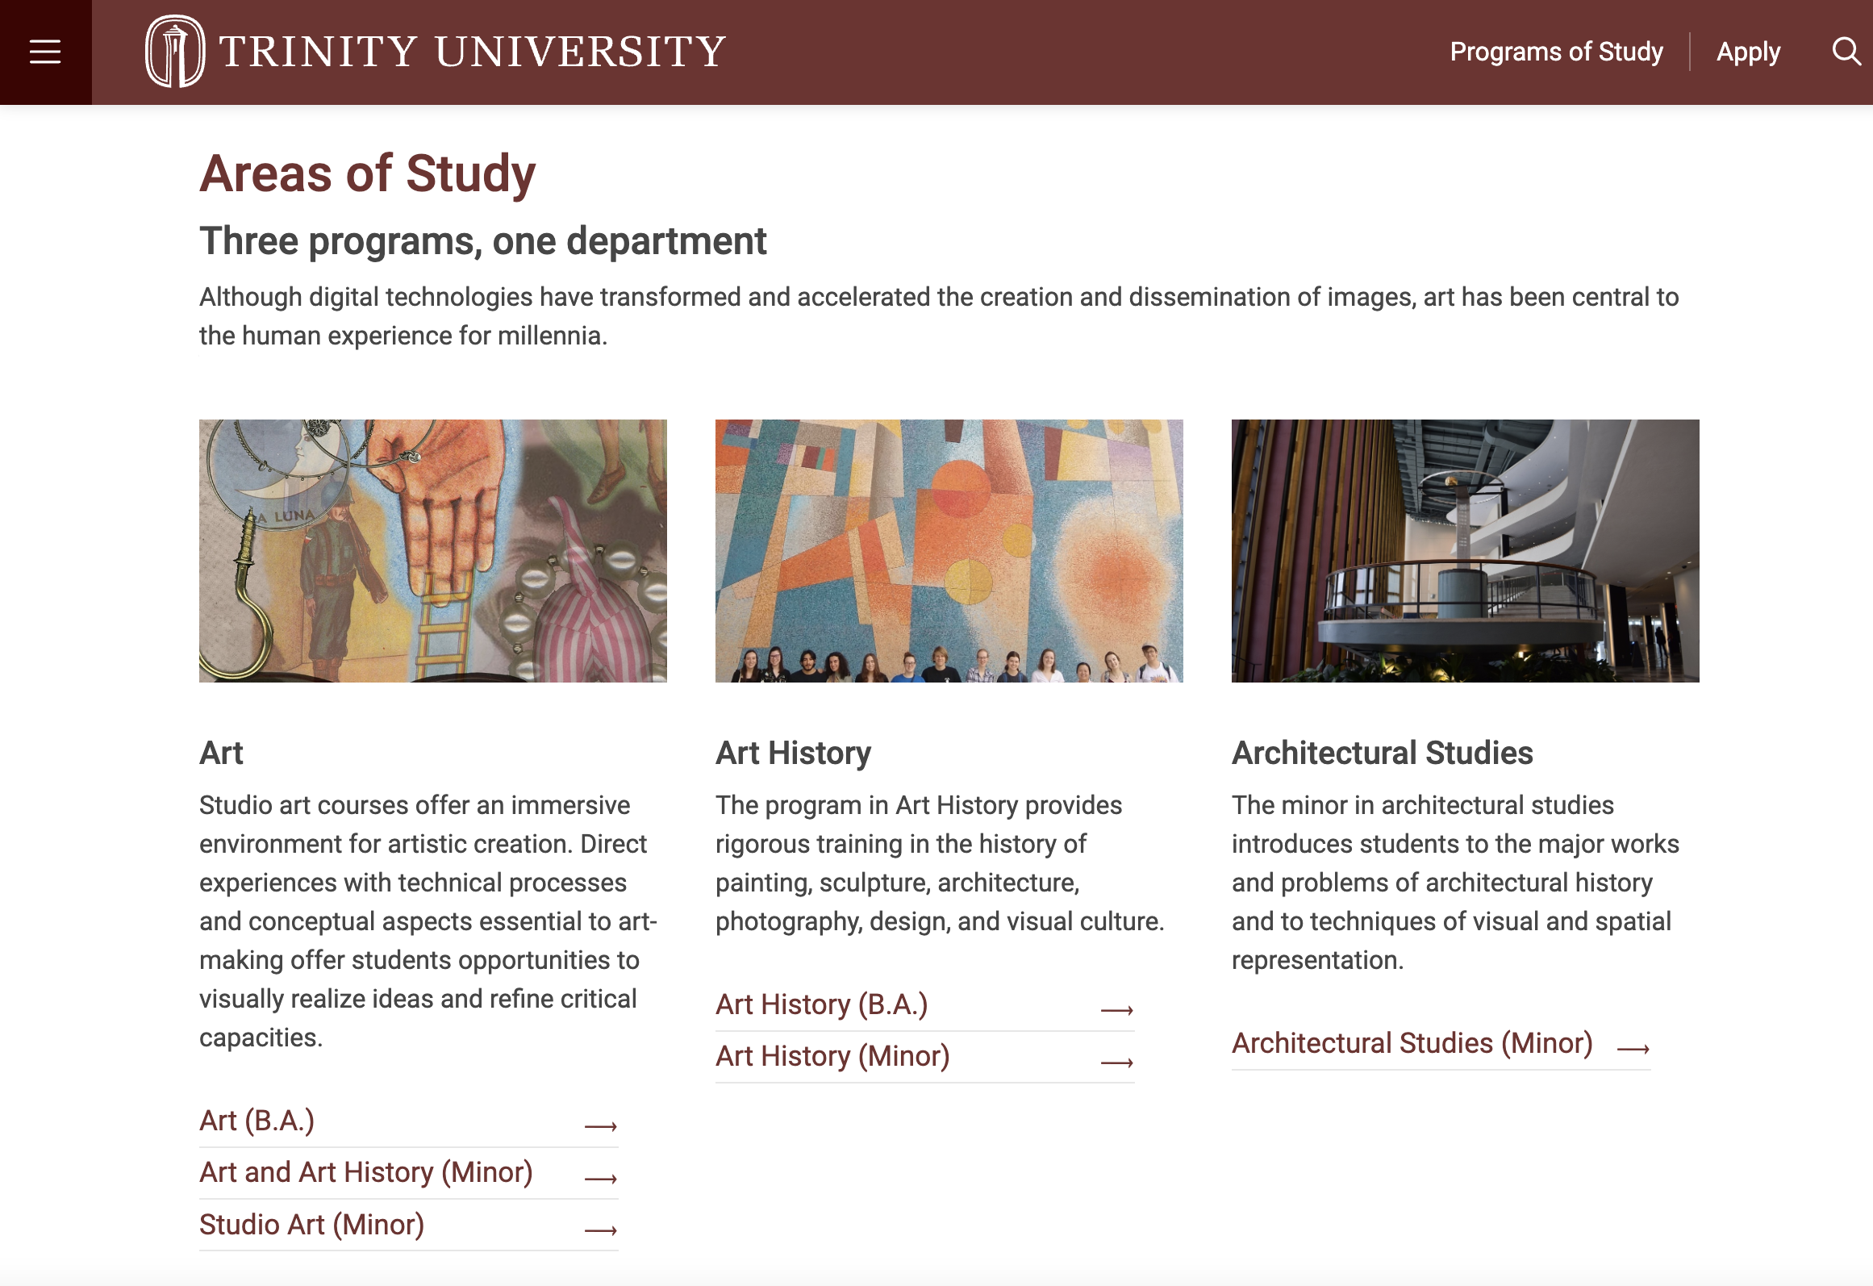Image resolution: width=1873 pixels, height=1286 pixels.
Task: Open Programs of Study in header
Action: pyautogui.click(x=1556, y=52)
